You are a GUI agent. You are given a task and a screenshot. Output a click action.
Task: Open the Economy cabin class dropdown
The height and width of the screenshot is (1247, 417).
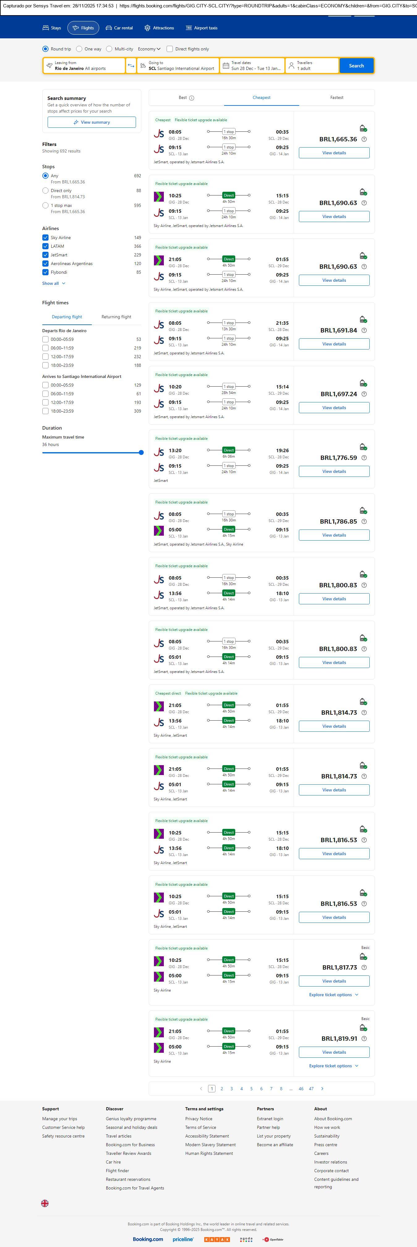(149, 49)
